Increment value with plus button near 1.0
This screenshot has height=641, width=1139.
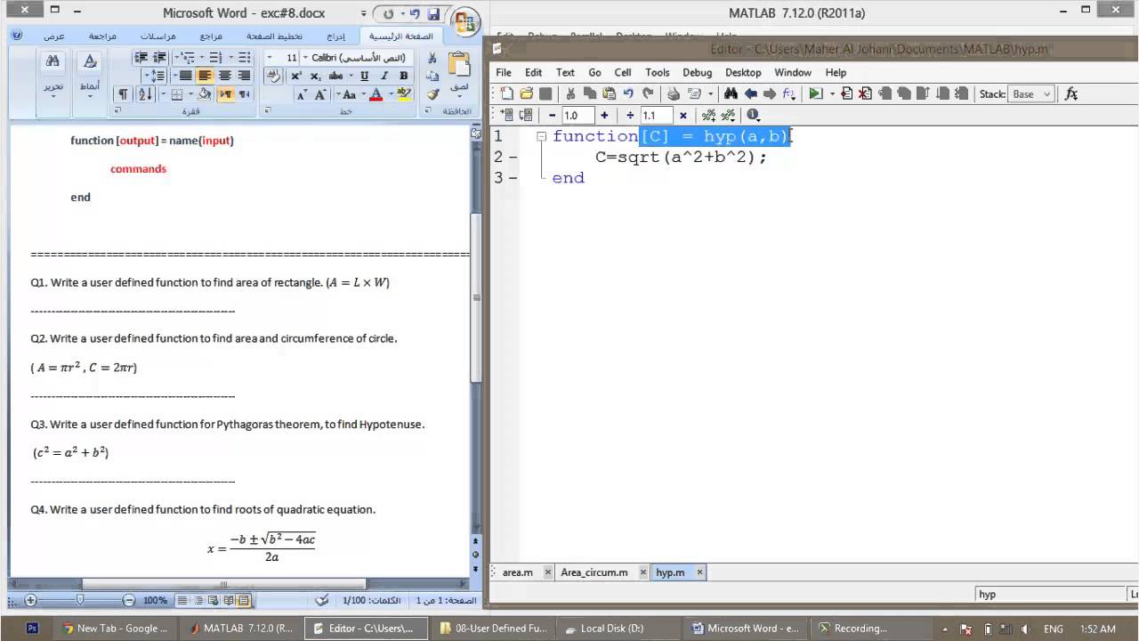(x=604, y=115)
